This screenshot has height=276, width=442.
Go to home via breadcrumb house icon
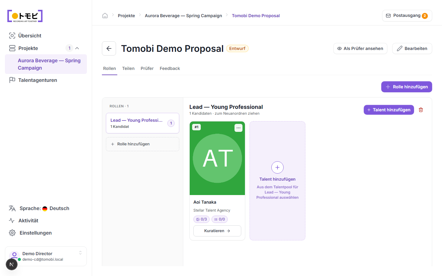[x=105, y=16]
